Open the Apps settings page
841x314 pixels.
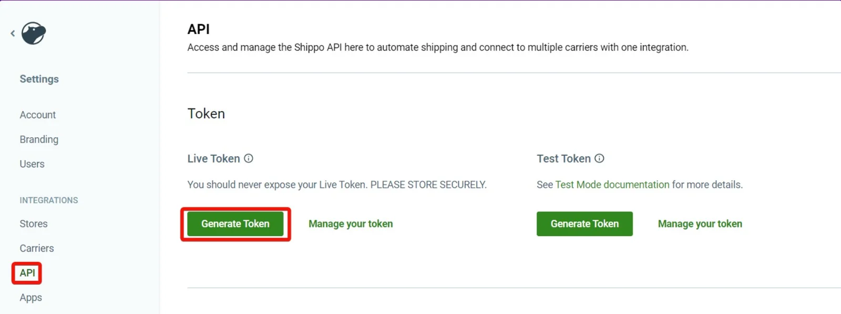(x=31, y=298)
